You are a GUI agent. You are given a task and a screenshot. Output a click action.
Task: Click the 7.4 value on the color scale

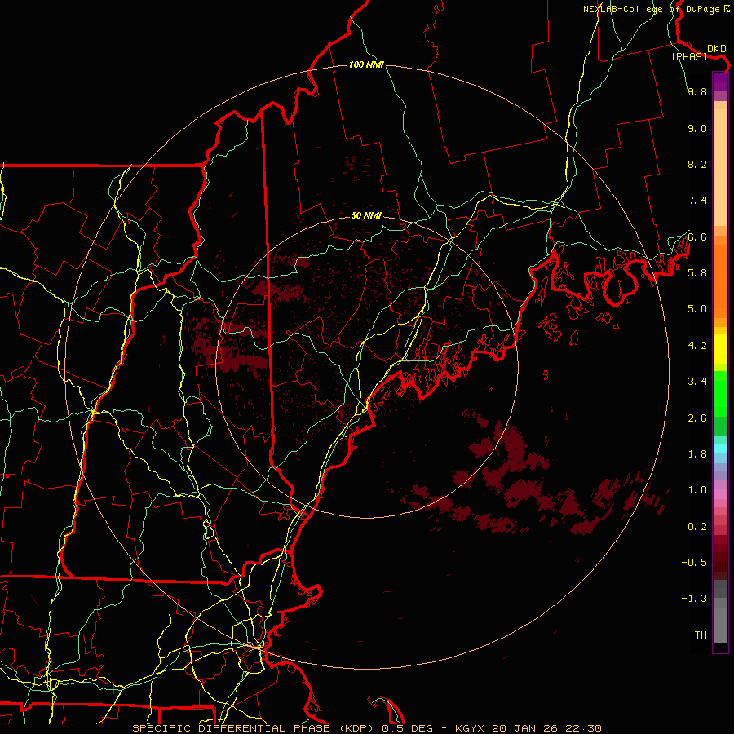[697, 201]
